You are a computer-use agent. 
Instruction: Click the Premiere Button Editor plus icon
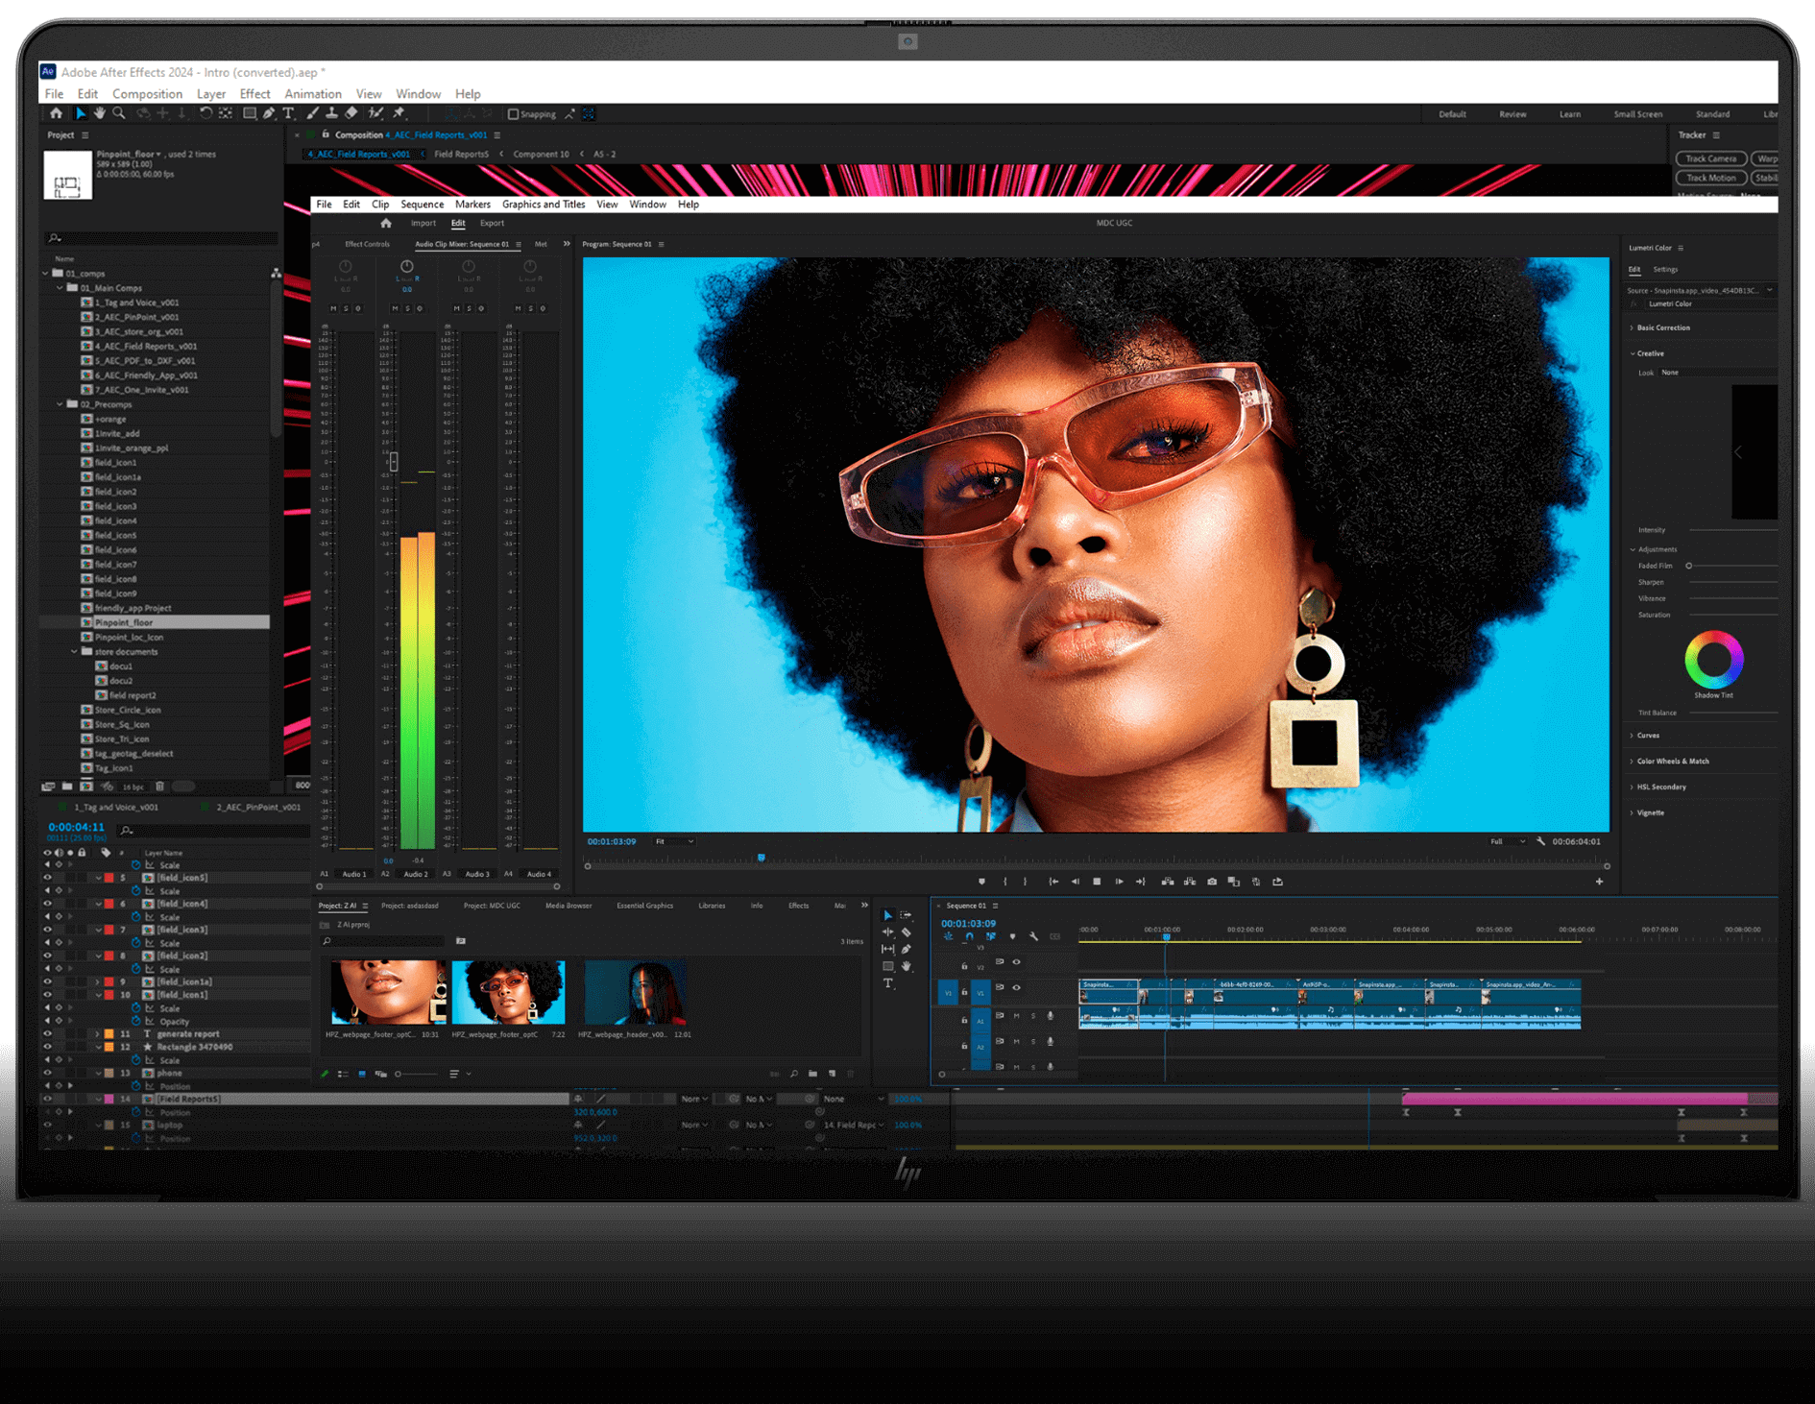coord(1599,882)
